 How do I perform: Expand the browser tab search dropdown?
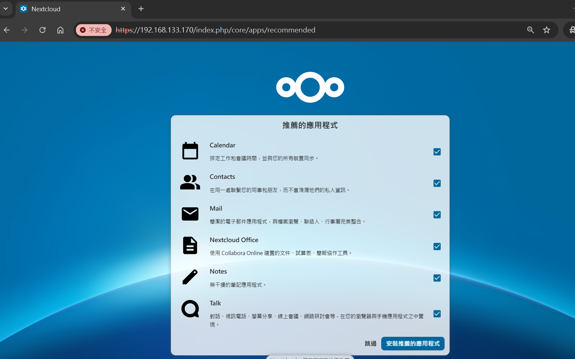point(6,9)
